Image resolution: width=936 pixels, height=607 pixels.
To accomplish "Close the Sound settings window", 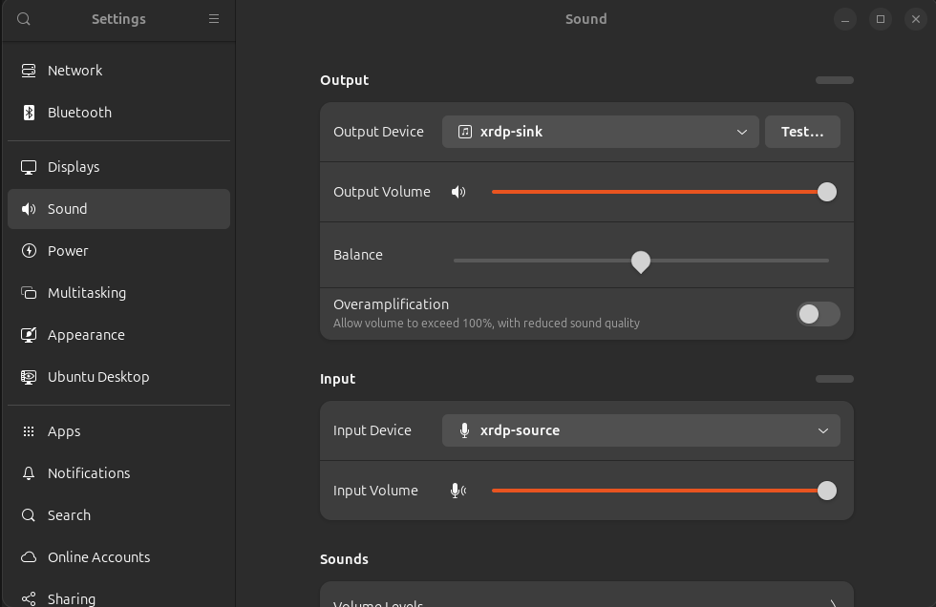I will point(916,19).
